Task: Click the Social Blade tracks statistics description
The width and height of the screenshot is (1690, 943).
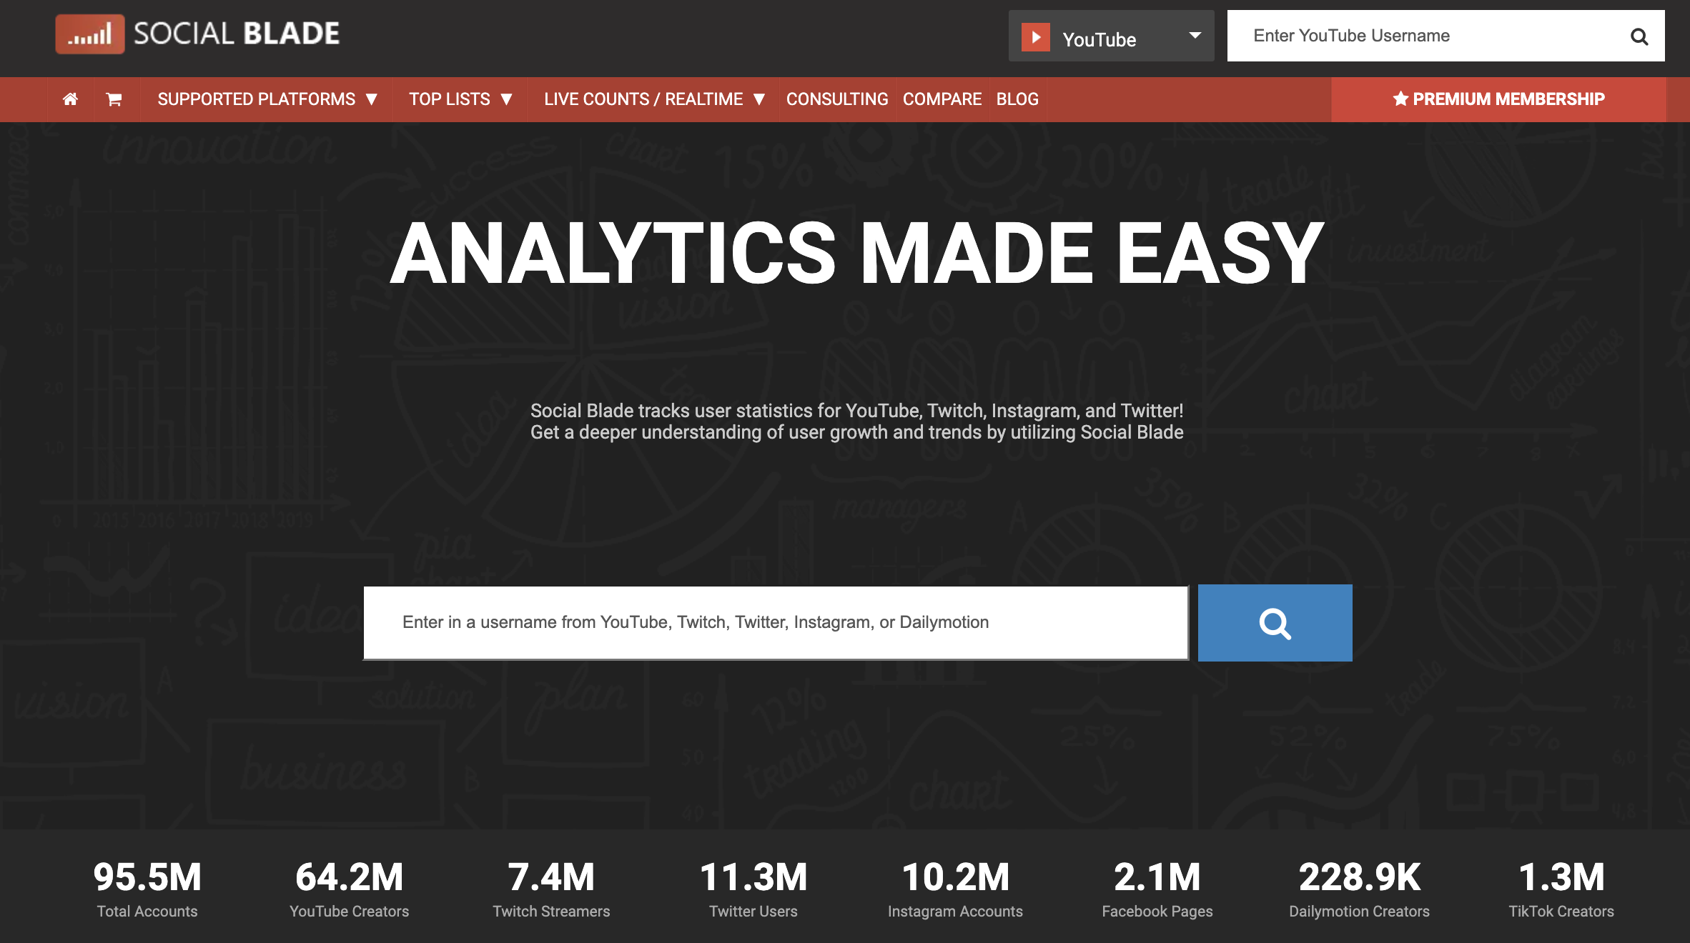Action: pos(857,421)
